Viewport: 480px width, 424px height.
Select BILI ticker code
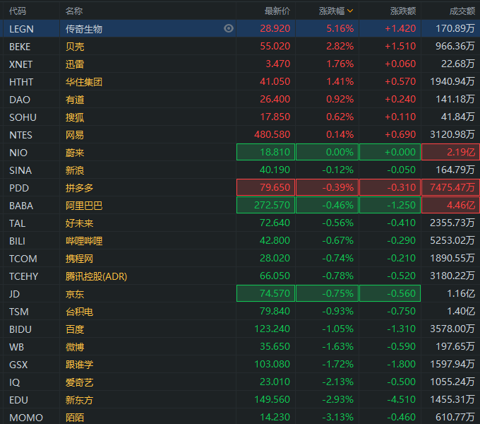(x=17, y=241)
